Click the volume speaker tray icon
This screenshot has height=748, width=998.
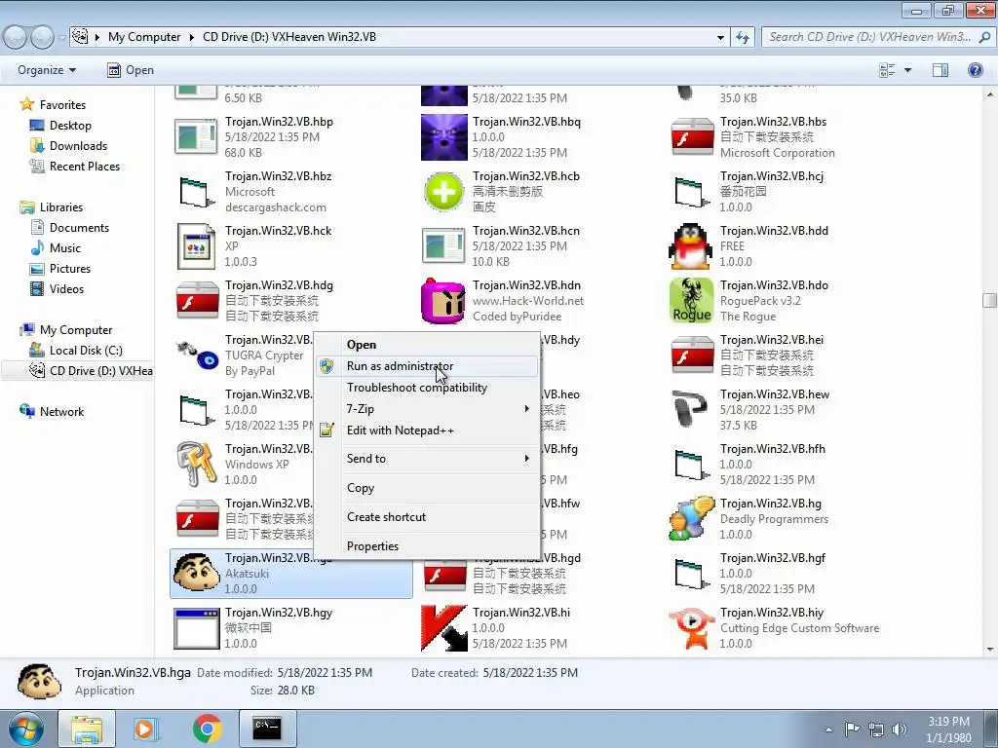pos(899,729)
